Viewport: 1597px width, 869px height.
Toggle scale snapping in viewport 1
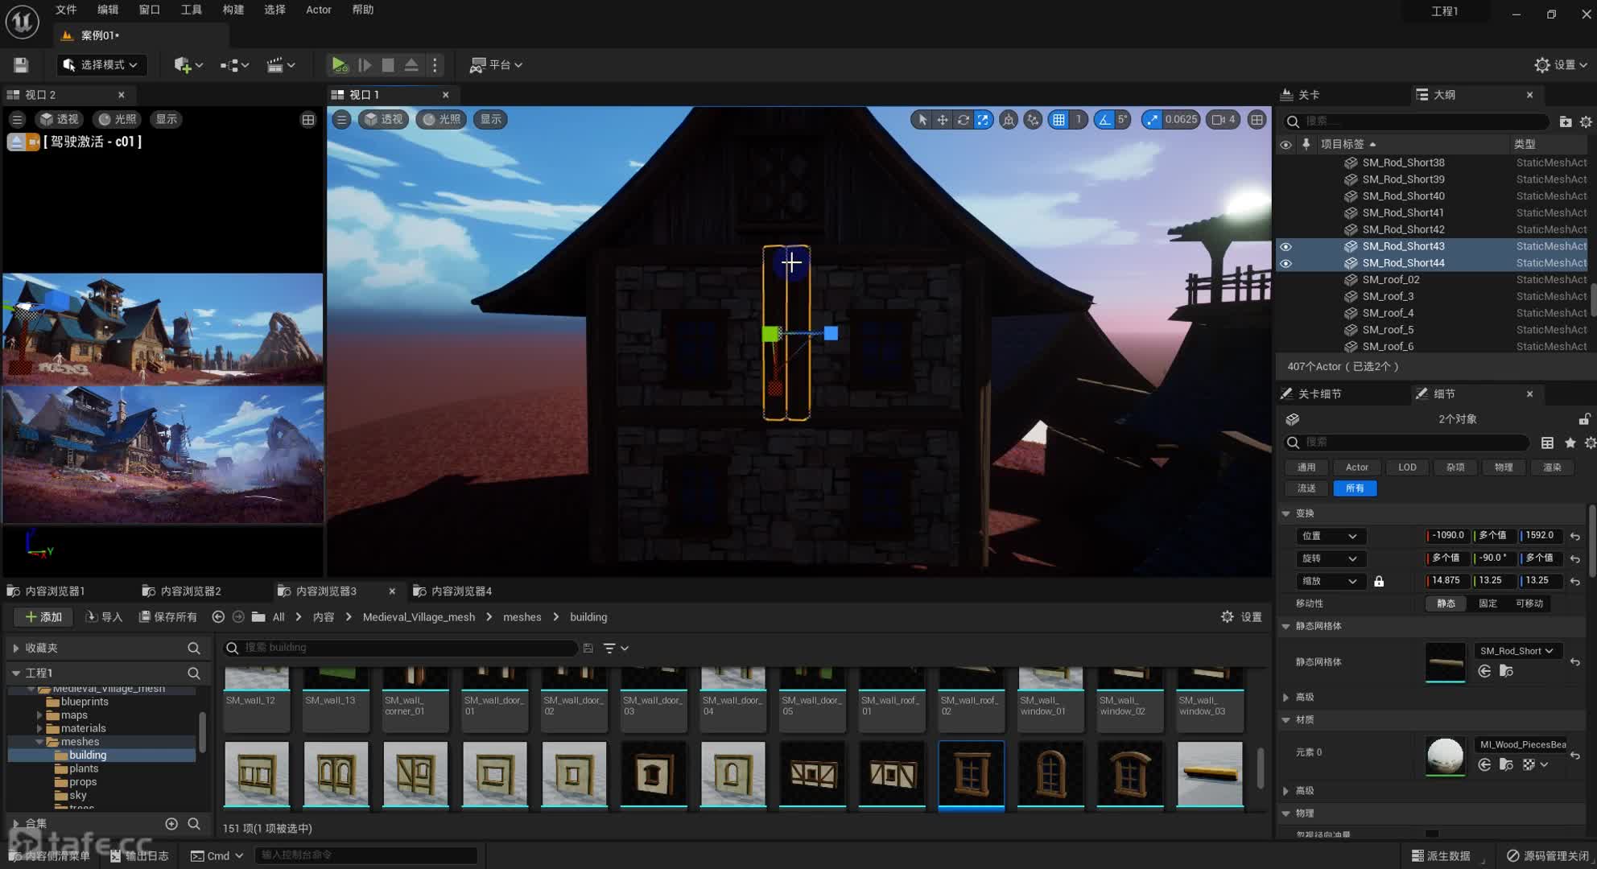pyautogui.click(x=1153, y=120)
